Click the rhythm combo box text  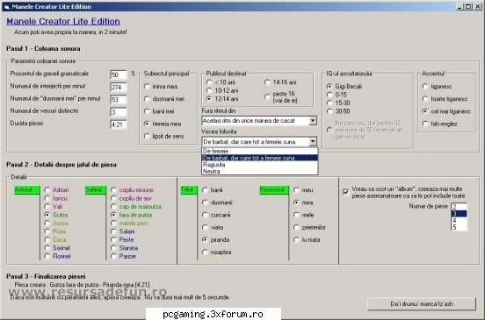(256, 120)
